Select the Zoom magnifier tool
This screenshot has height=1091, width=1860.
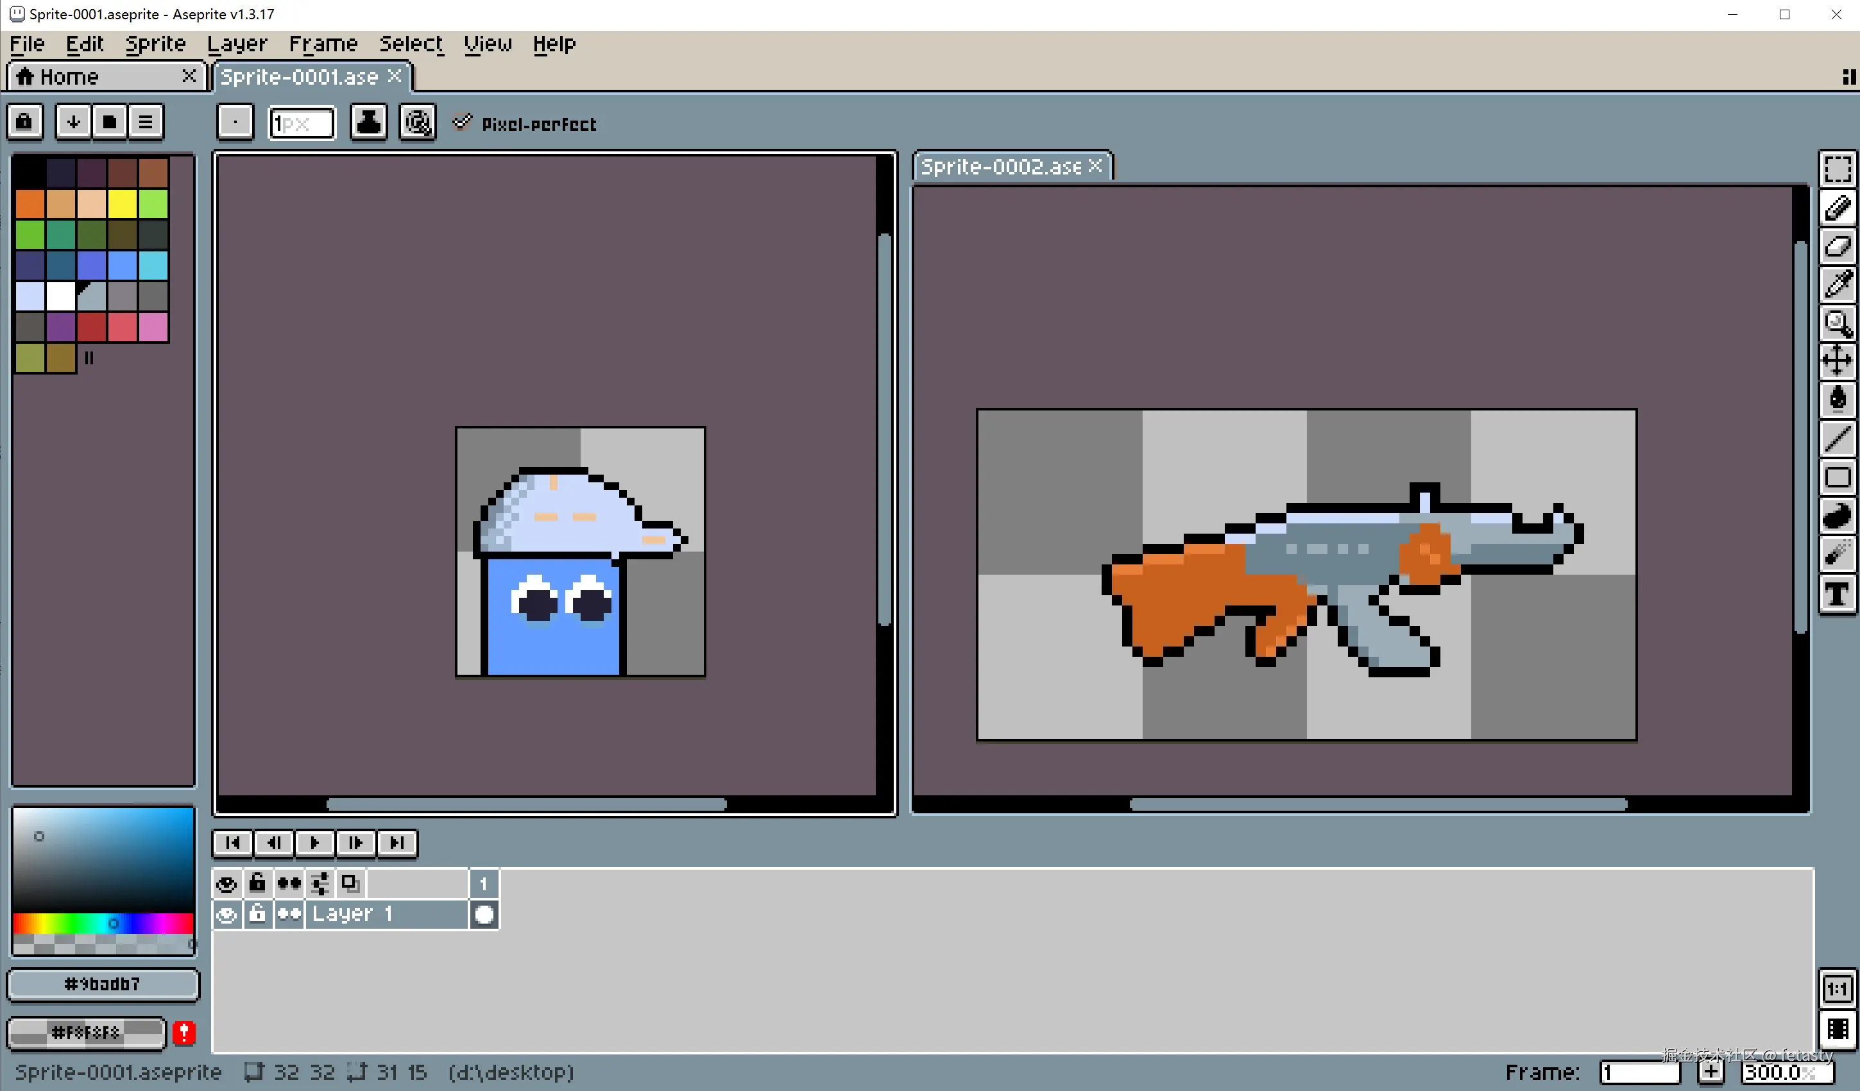(x=1837, y=323)
